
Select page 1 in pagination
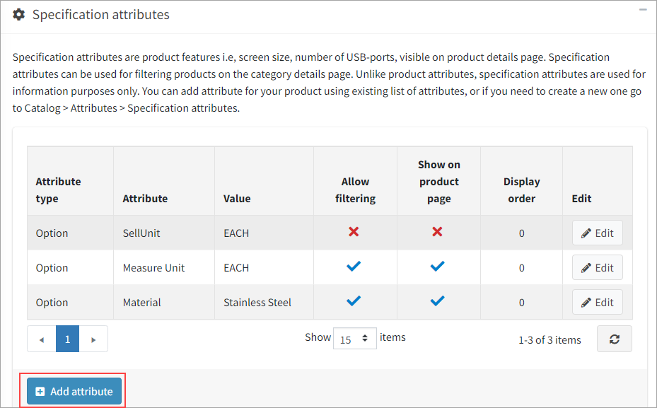(68, 339)
